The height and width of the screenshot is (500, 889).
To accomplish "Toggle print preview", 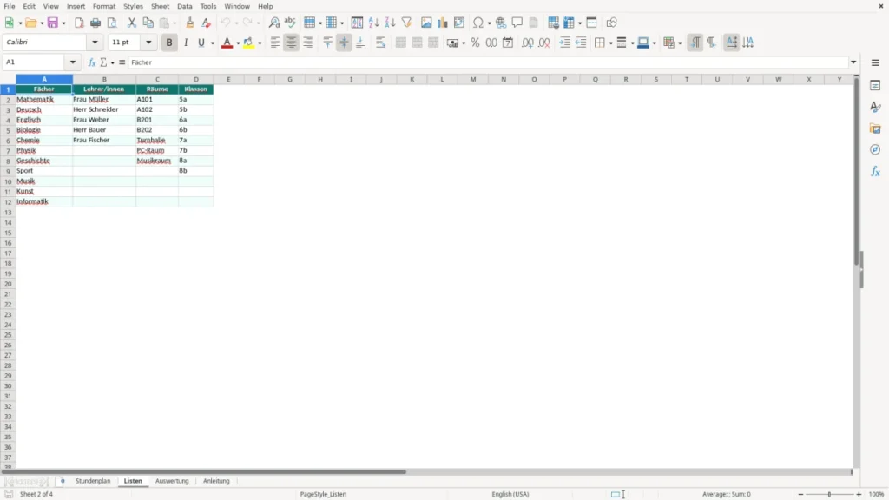I will (x=112, y=23).
